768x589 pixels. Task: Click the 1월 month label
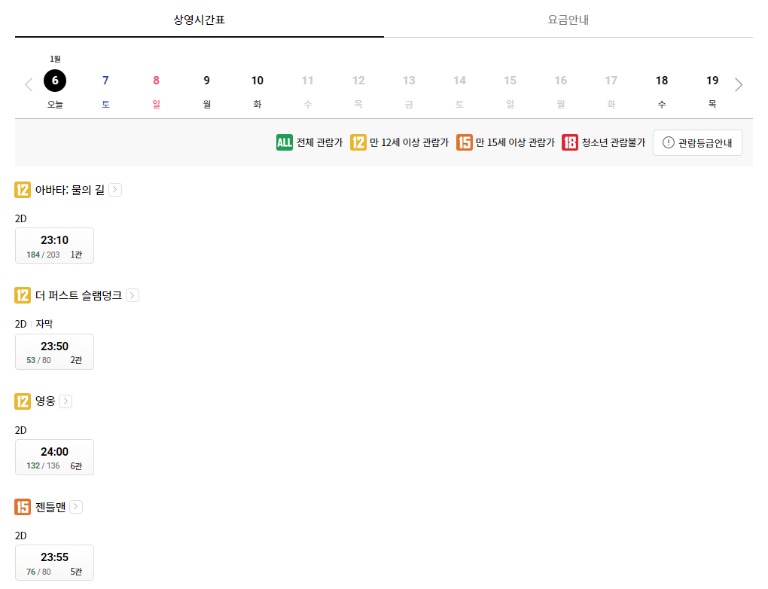(55, 59)
